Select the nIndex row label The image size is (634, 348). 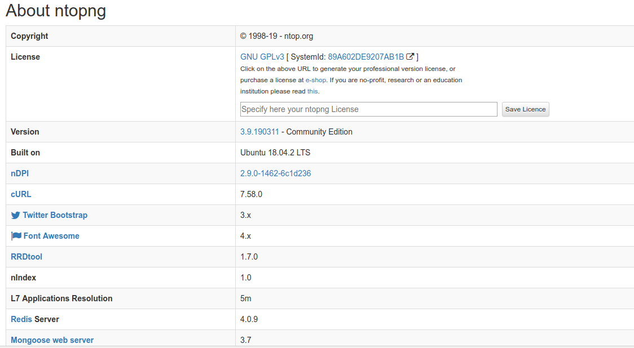24,278
